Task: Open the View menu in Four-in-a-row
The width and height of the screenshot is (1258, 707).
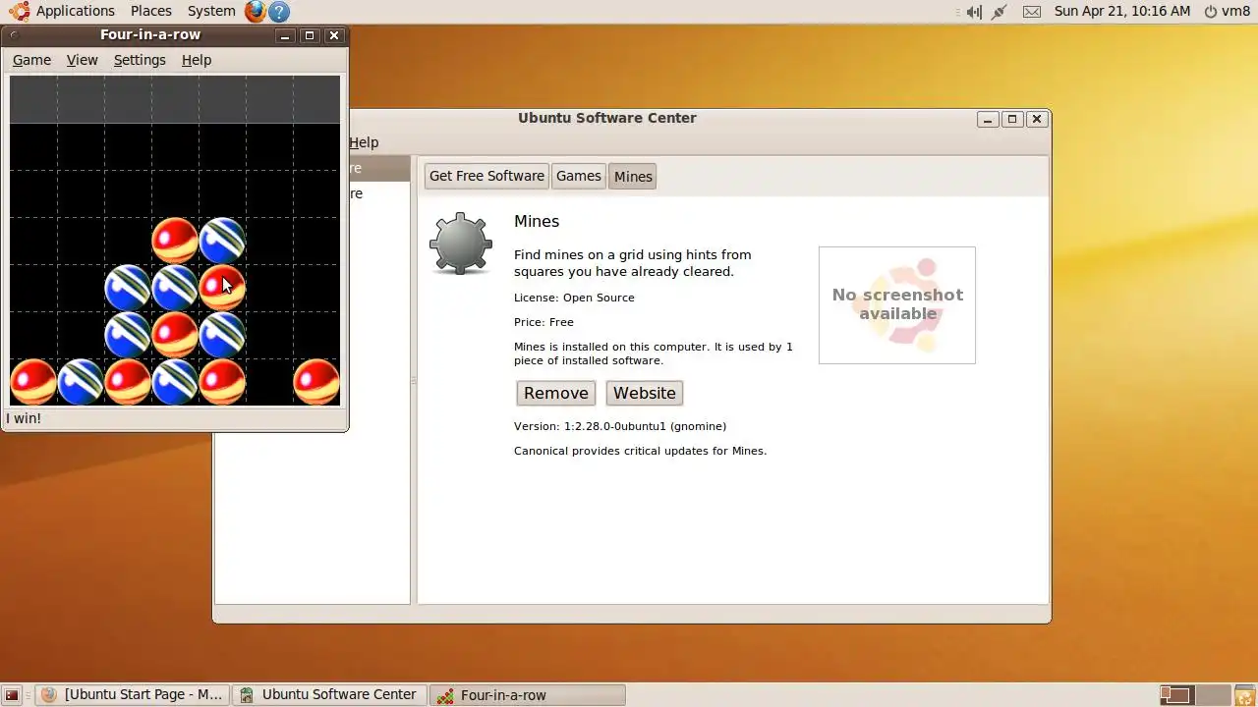Action: (82, 60)
